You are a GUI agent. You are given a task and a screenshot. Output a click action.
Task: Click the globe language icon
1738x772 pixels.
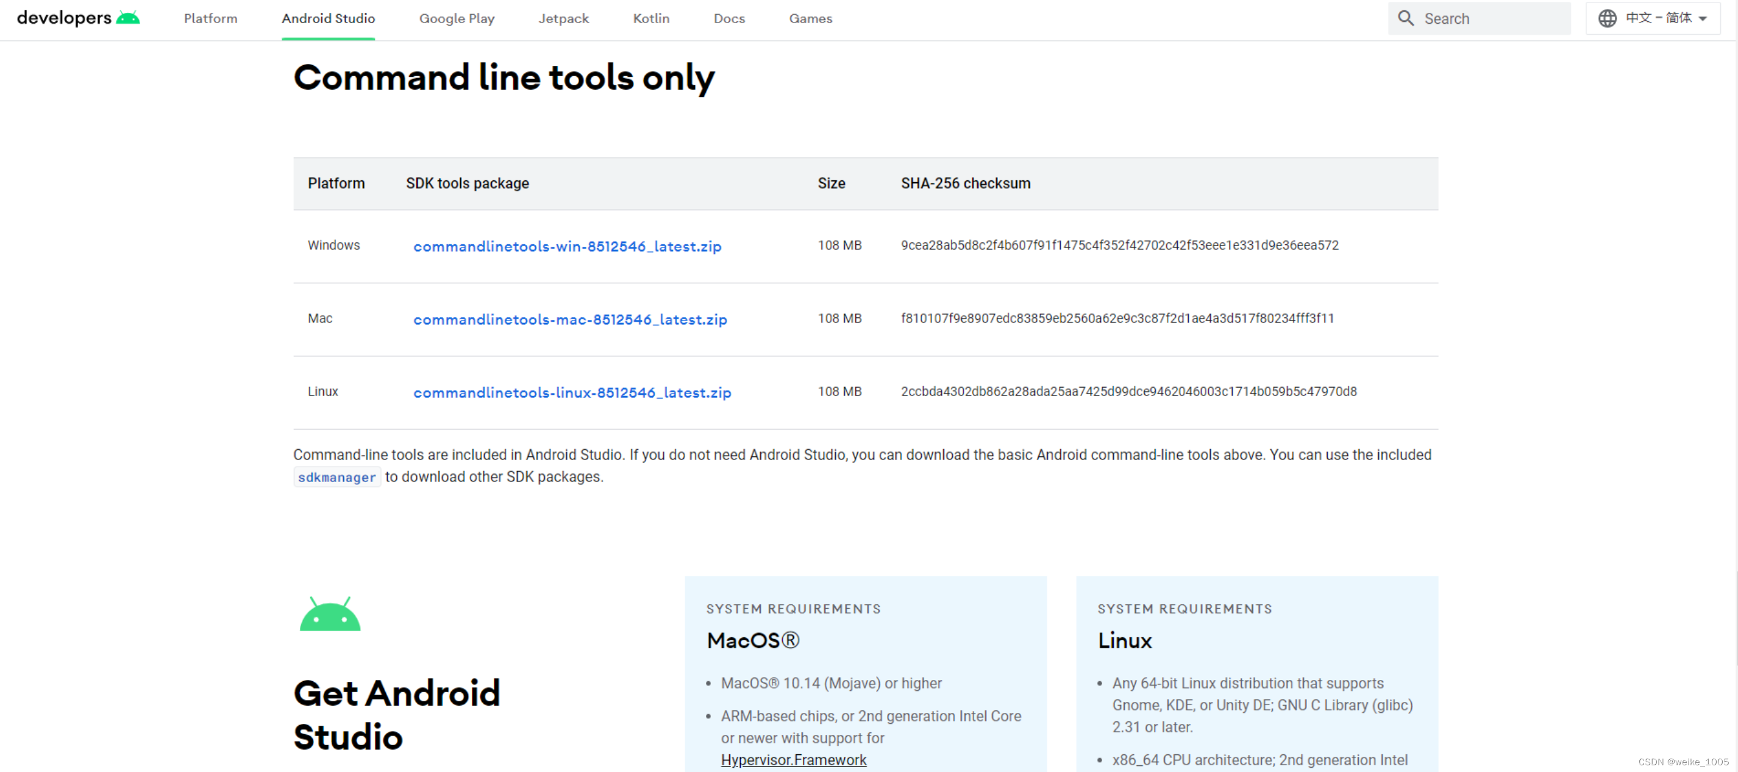pyautogui.click(x=1607, y=18)
